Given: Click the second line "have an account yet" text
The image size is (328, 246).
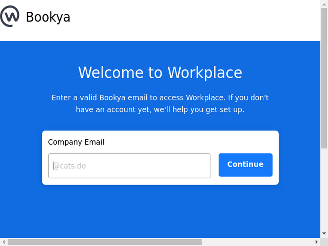Looking at the screenshot, I should (x=160, y=110).
